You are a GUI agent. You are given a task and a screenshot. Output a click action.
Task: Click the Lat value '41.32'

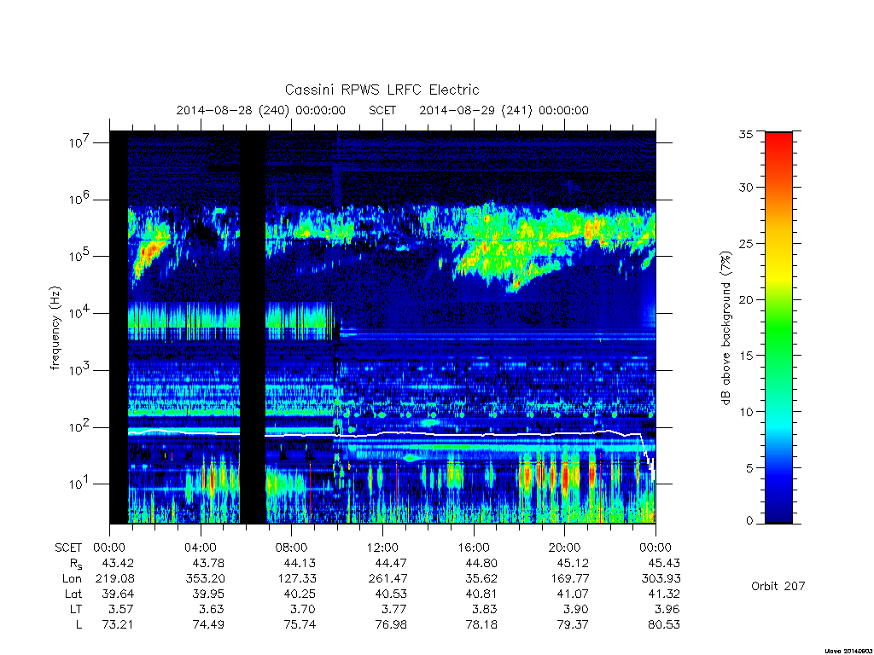click(663, 594)
